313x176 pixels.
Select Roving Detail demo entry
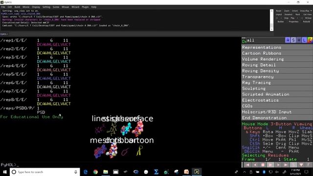tap(277, 65)
